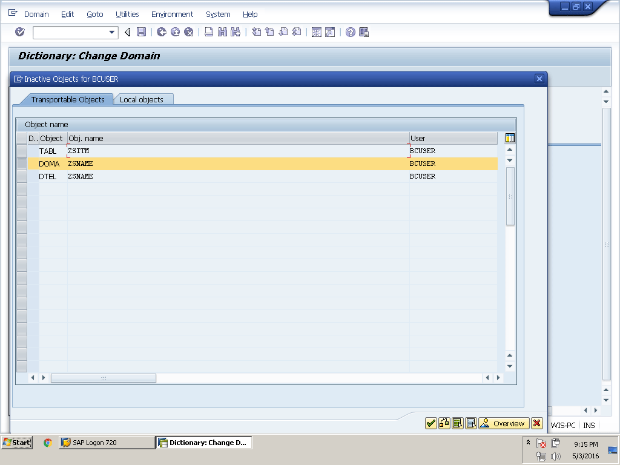Select the row selector for DTEL ZSNAME
Screen dimensions: 620x465
(22, 176)
